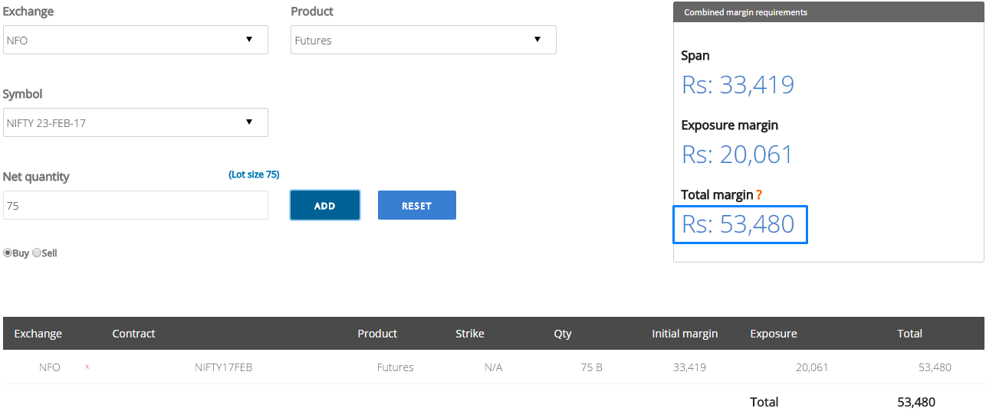This screenshot has height=414, width=986.
Task: Open the Exchange dropdown showing NFO
Action: 136,40
